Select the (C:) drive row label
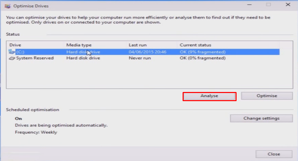The image size is (298, 161). point(20,52)
